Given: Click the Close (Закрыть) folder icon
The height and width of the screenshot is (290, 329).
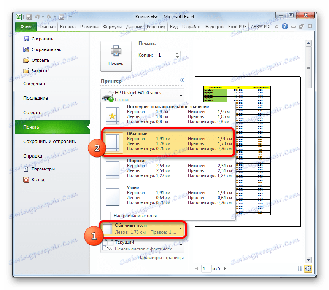Looking at the screenshot, I should point(26,71).
